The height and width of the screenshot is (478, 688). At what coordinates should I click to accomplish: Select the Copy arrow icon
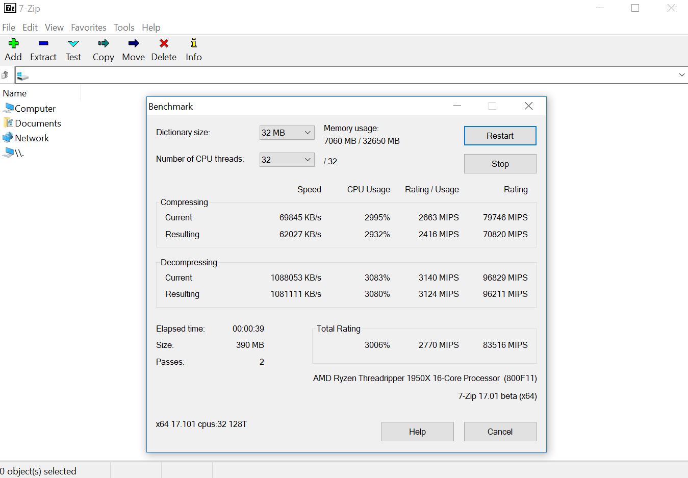point(103,43)
